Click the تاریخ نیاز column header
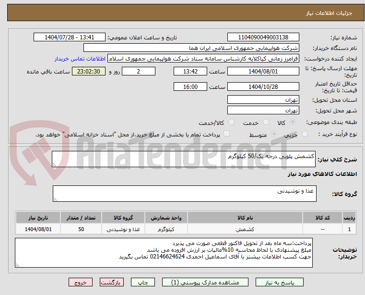 pos(38,218)
